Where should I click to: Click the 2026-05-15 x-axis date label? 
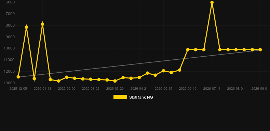tap(163, 89)
